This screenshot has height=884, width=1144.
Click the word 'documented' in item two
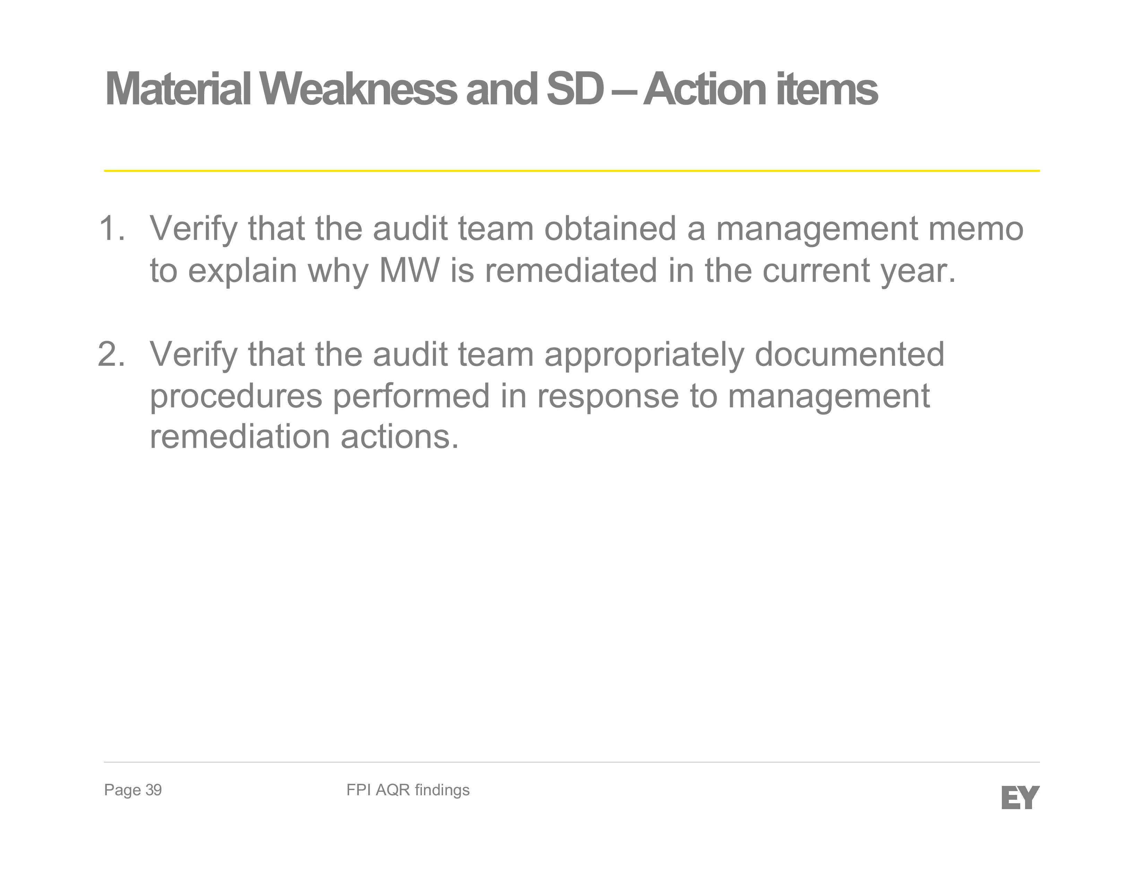(849, 354)
